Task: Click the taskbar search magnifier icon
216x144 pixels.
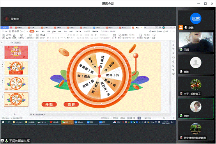Action: [x=9, y=122]
